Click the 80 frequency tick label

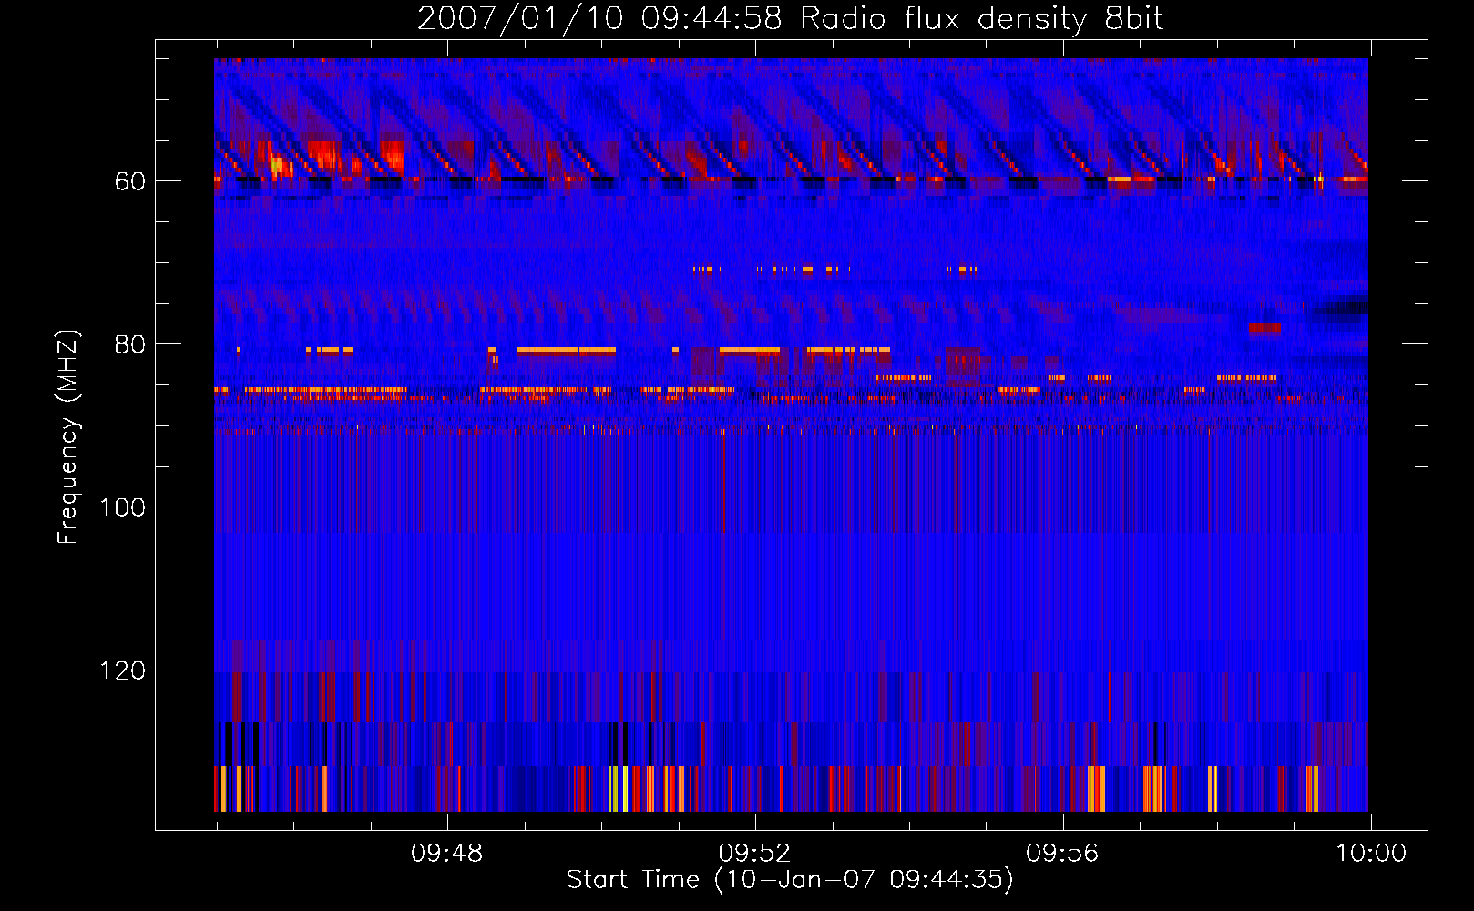pos(130,344)
